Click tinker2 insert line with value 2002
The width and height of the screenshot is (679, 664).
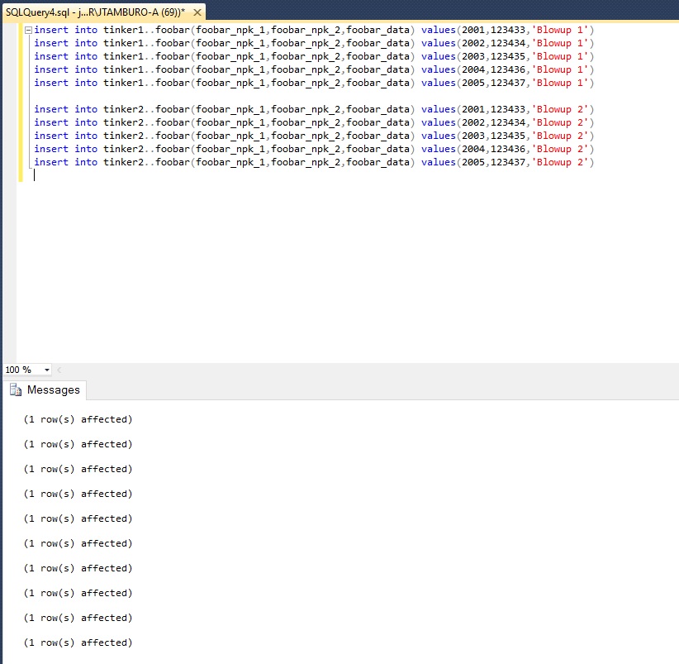click(314, 122)
